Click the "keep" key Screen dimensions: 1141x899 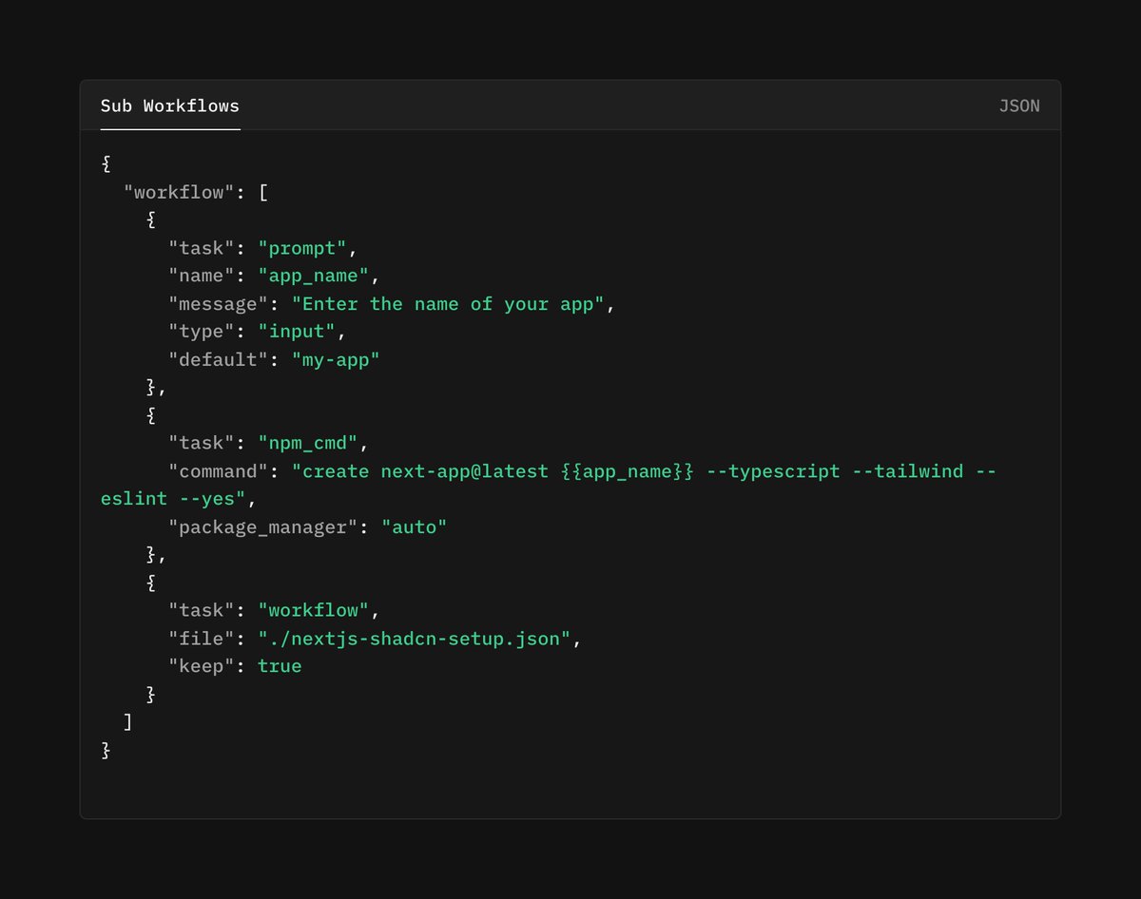pyautogui.click(x=202, y=666)
